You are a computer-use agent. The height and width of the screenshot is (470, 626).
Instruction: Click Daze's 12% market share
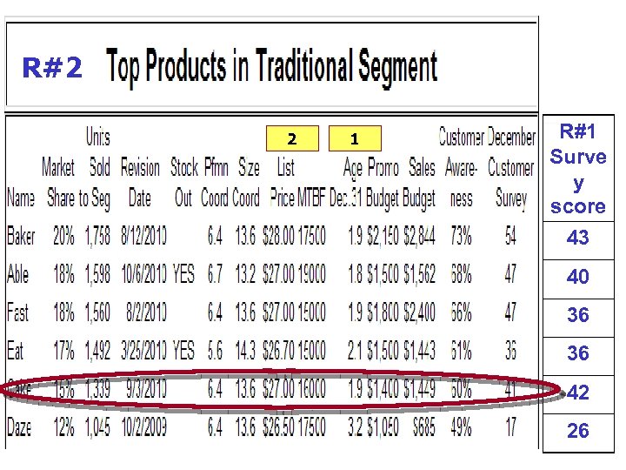[x=63, y=427]
